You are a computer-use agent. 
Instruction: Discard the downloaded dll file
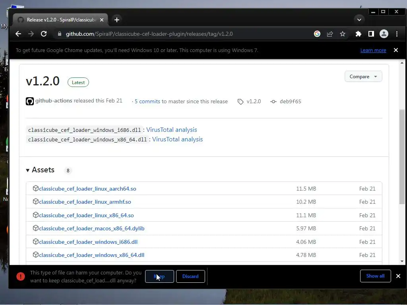[x=190, y=276]
